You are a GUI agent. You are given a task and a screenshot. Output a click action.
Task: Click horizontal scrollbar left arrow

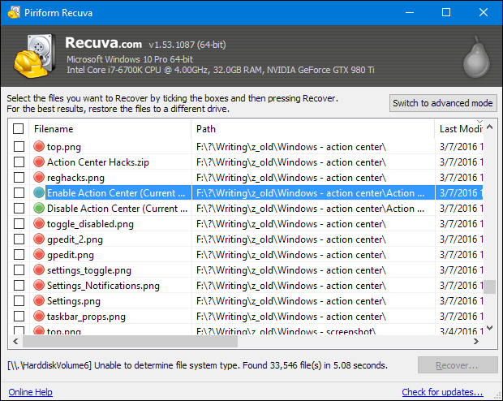pos(15,341)
